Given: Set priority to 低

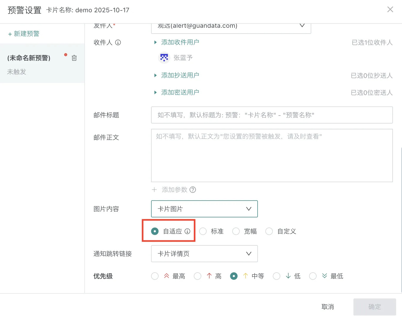Looking at the screenshot, I should pyautogui.click(x=277, y=276).
